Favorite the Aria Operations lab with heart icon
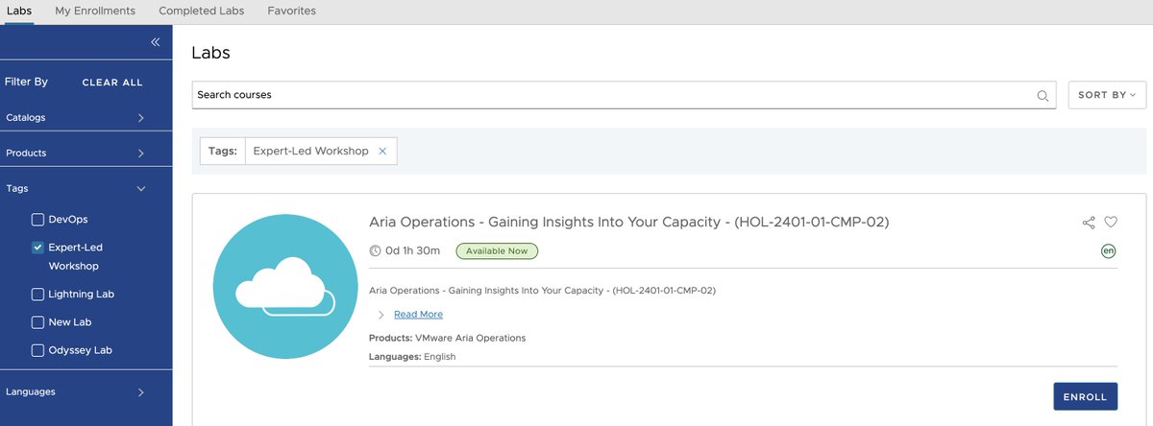1153x426 pixels. [1111, 223]
